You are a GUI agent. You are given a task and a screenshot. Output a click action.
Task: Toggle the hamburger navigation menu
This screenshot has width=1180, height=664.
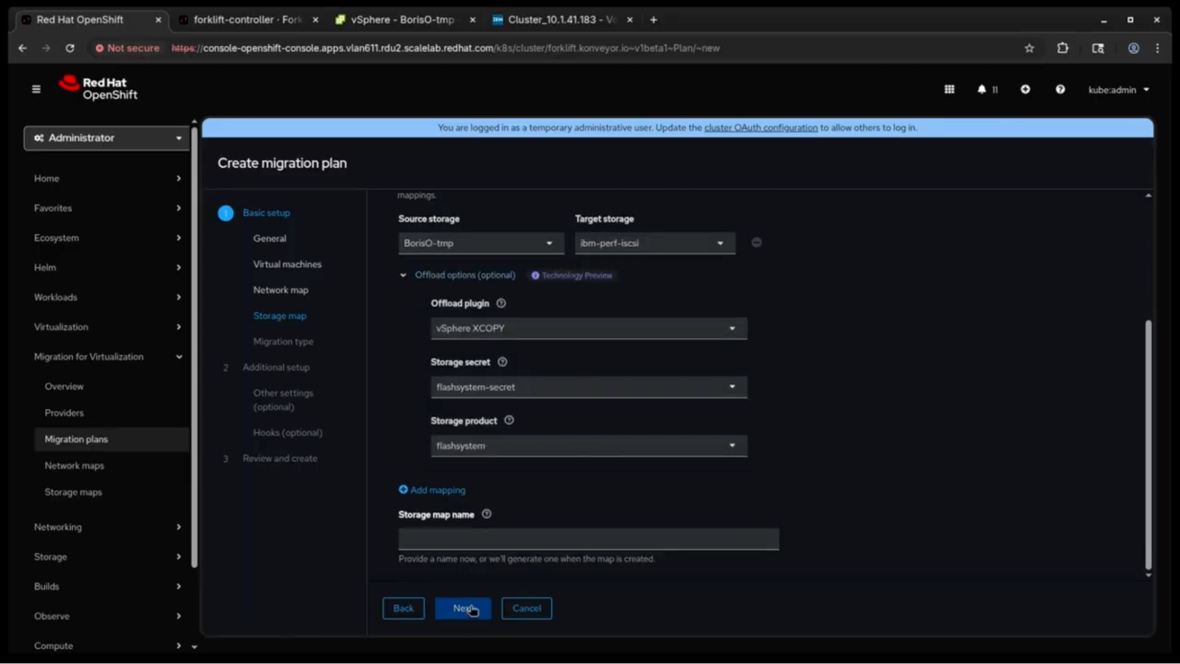point(36,89)
